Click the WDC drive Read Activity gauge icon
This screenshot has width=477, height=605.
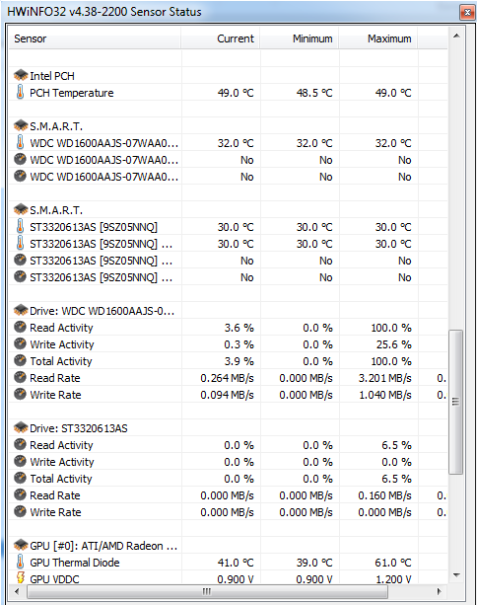click(20, 328)
